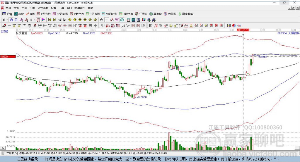Switch to the K线 chart view
This screenshot has width=300, height=162.
tap(30, 14)
